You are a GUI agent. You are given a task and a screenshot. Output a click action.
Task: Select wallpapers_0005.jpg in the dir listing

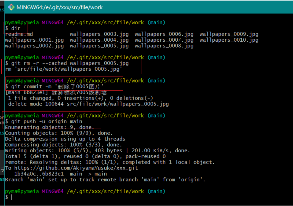(99, 46)
